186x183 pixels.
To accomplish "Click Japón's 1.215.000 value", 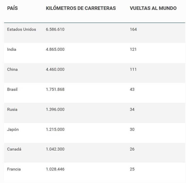I will (55, 129).
